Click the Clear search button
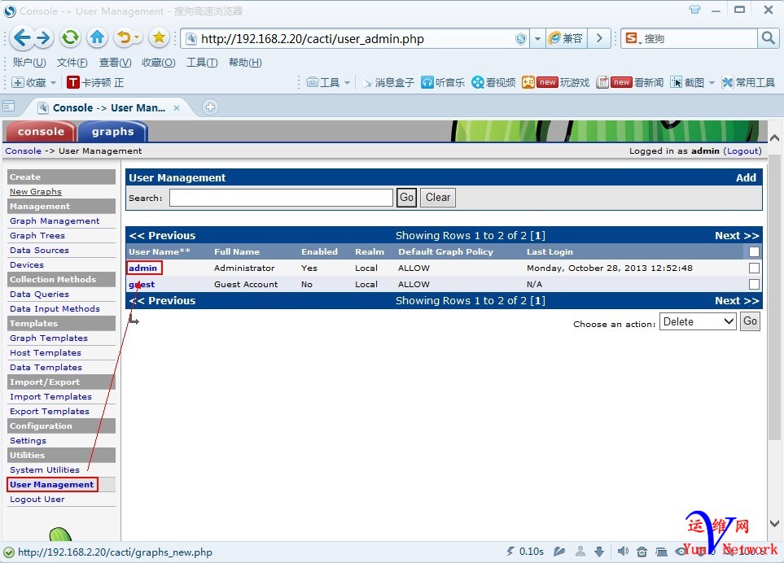The width and height of the screenshot is (784, 563). tap(438, 198)
